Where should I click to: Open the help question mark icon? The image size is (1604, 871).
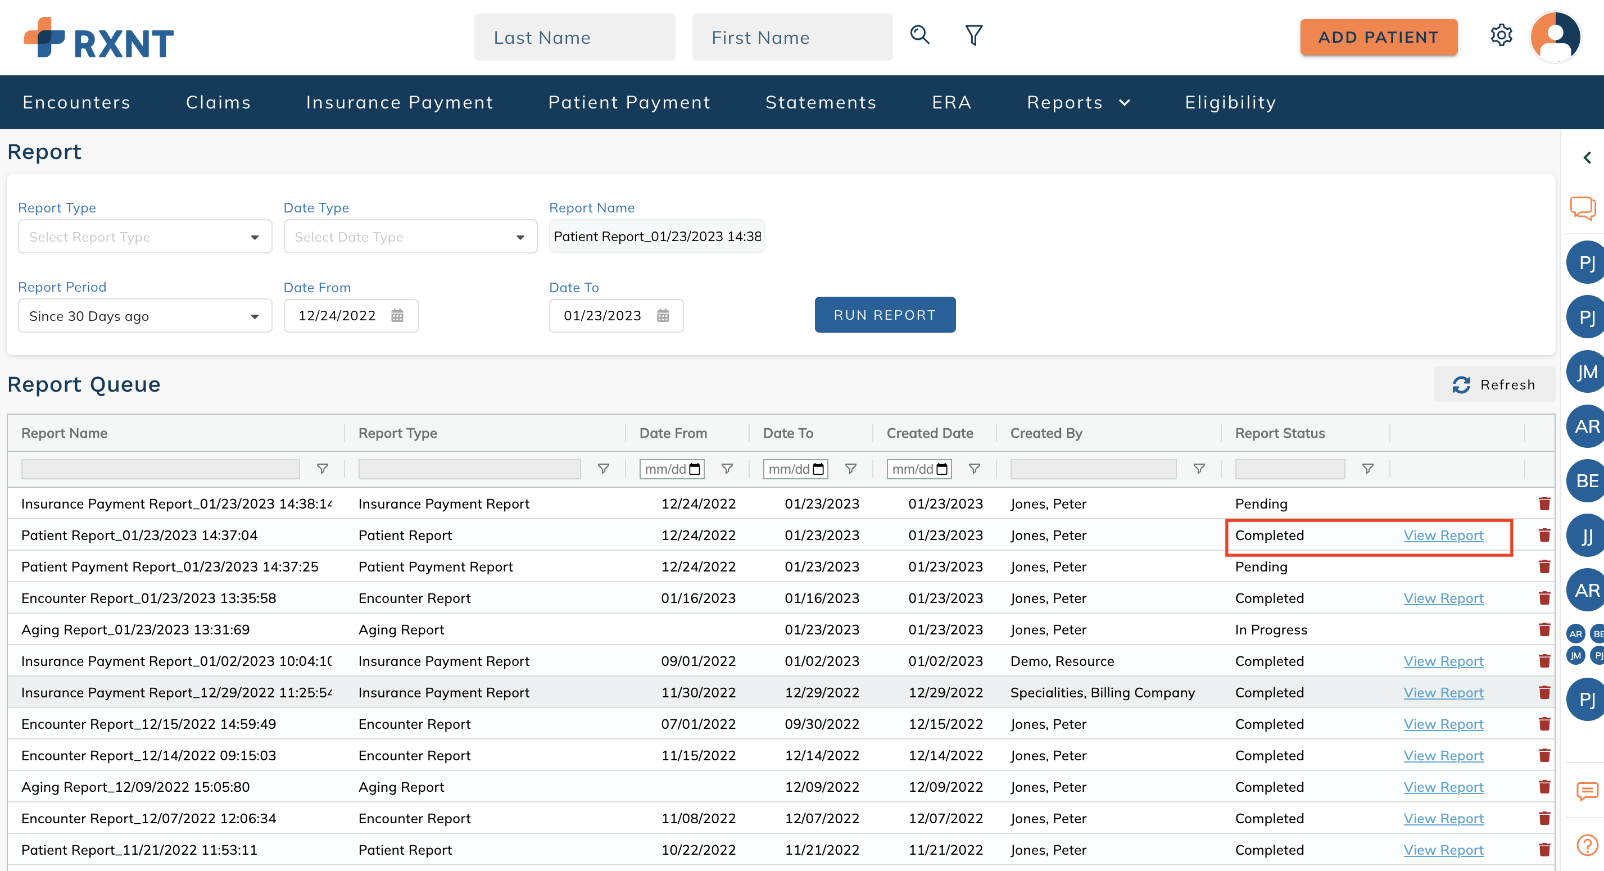1587,846
